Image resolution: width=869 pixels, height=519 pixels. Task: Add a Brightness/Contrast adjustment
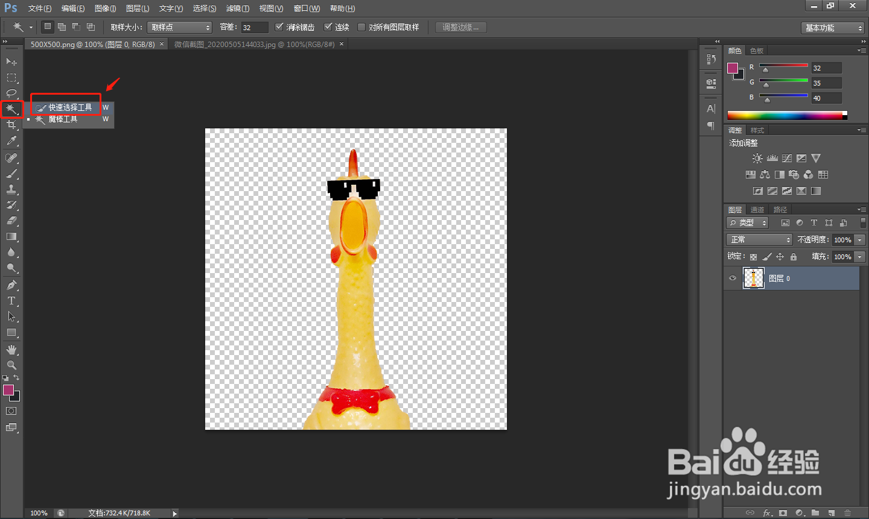coord(757,158)
